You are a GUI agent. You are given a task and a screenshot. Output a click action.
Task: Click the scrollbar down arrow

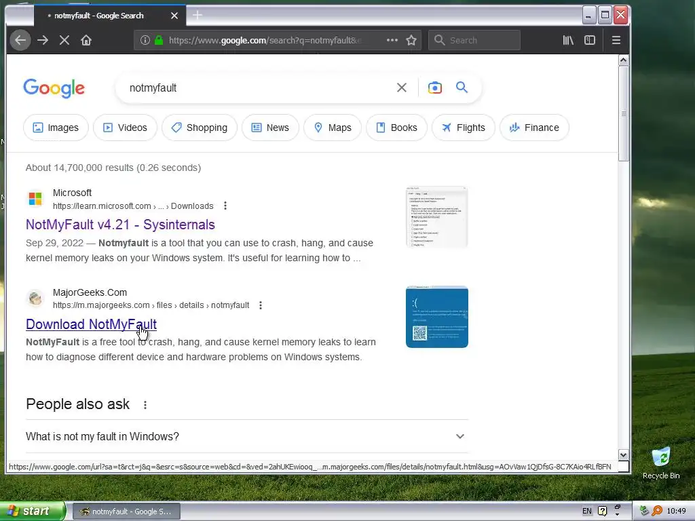coord(623,455)
